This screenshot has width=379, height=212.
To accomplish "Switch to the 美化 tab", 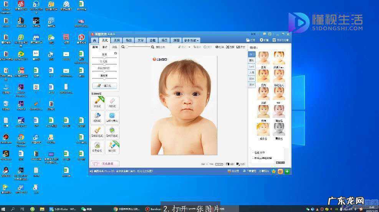I will click(105, 40).
